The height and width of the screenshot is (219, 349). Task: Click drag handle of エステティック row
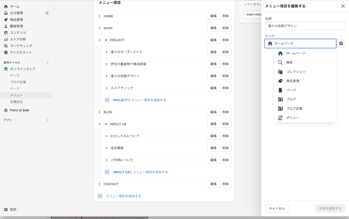(x=106, y=88)
